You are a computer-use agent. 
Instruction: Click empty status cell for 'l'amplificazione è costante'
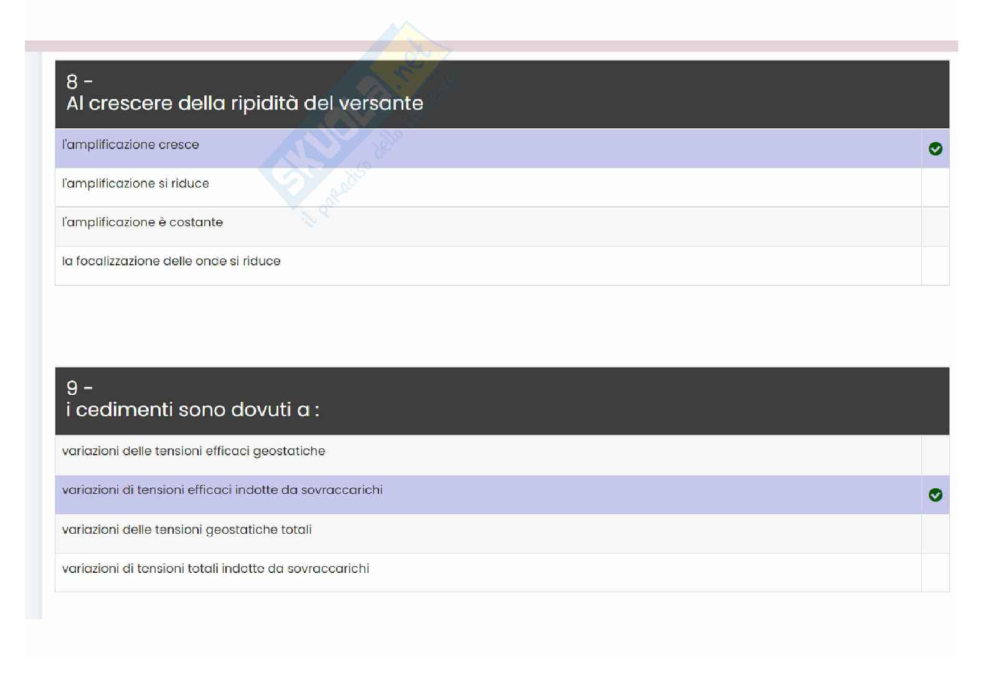(935, 227)
